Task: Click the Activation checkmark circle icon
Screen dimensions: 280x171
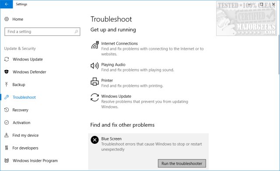Action: [7, 122]
